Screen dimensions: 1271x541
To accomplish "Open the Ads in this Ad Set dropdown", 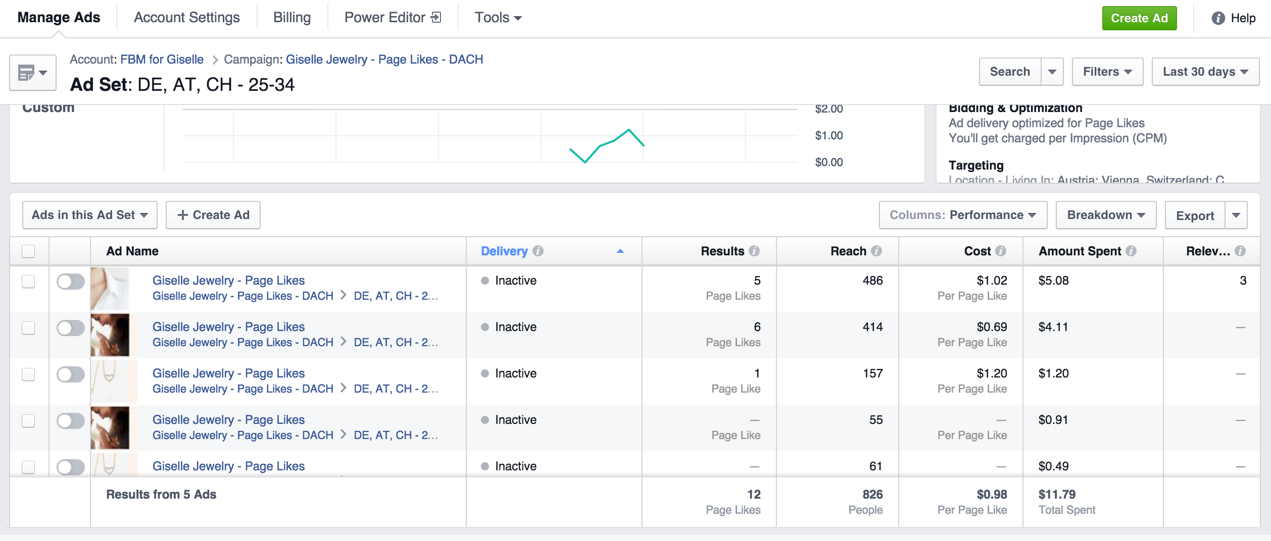I will click(x=90, y=215).
